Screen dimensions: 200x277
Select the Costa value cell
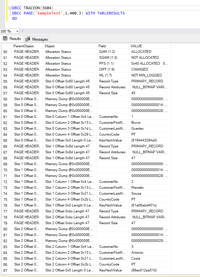[150, 258]
